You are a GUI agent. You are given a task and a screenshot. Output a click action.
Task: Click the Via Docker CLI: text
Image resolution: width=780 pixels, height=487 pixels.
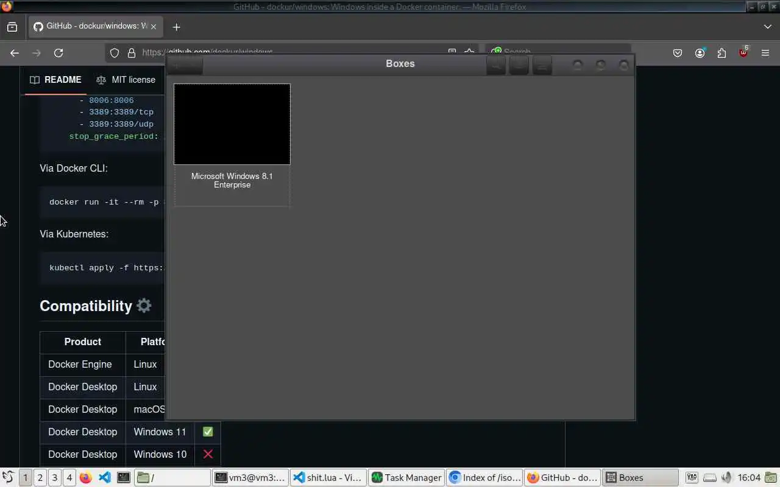(74, 168)
